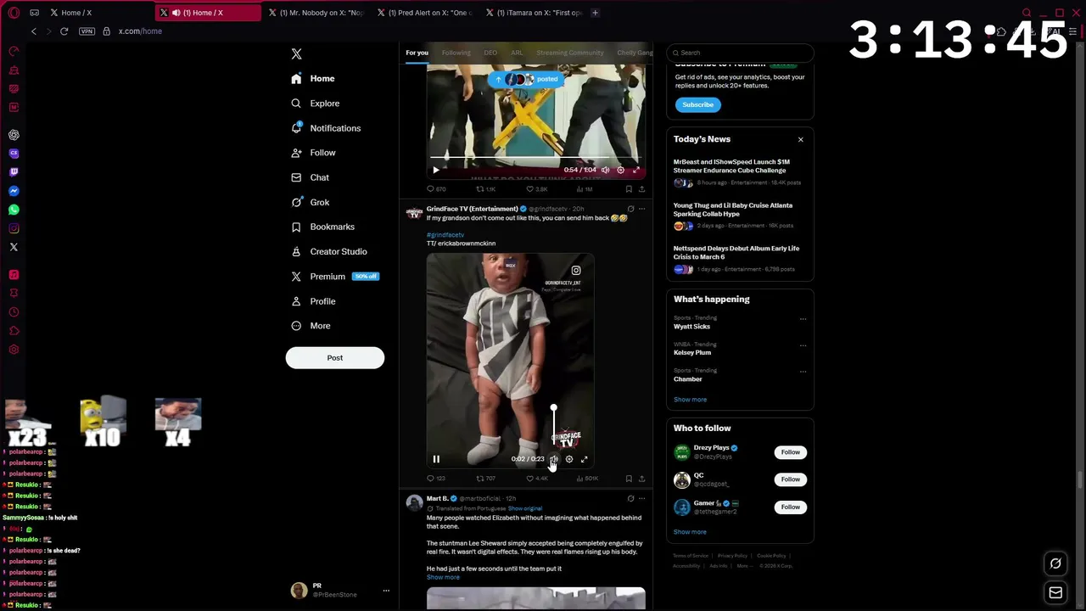Viewport: 1086px width, 611px height.
Task: Open the WhatsApp icon in Opera sidebar
Action: (x=14, y=210)
